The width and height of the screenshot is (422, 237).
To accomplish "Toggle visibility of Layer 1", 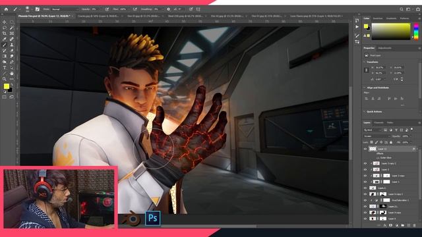I will 365,182.
